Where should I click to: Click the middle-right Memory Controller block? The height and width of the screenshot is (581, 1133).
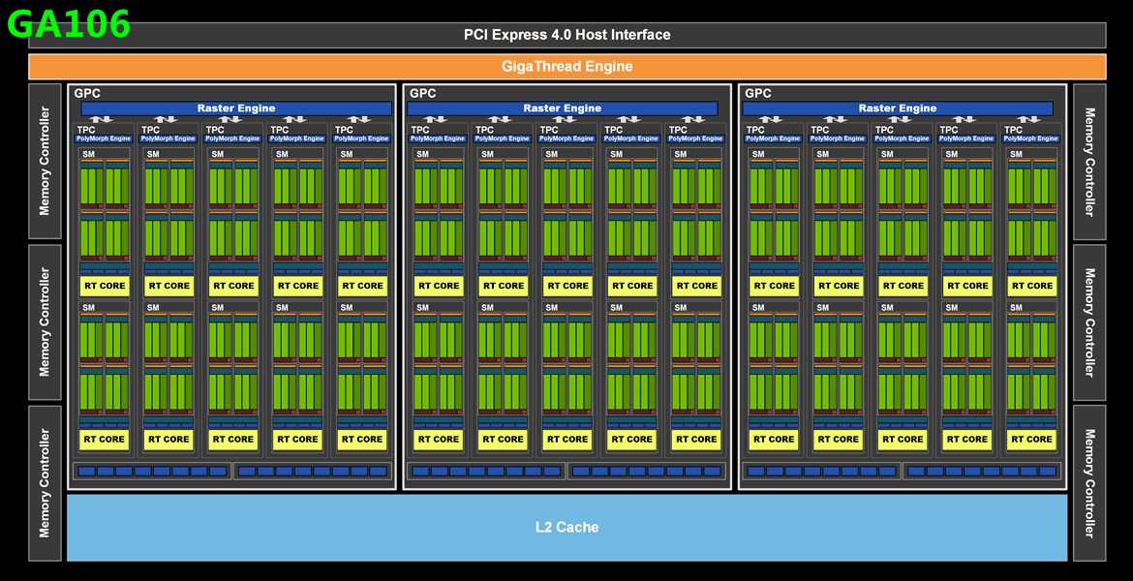pyautogui.click(x=1089, y=322)
